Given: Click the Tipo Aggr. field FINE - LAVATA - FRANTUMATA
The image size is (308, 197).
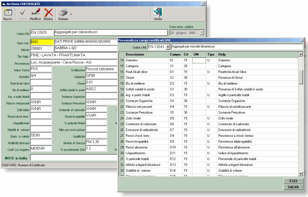Looking at the screenshot, I should click(74, 55).
